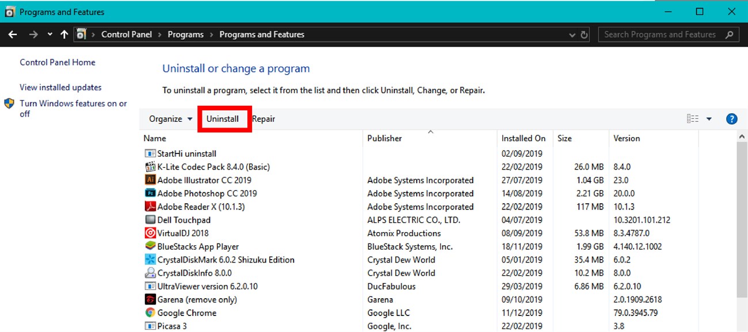Open the address bar history dropdown
The width and height of the screenshot is (748, 332).
tap(572, 34)
